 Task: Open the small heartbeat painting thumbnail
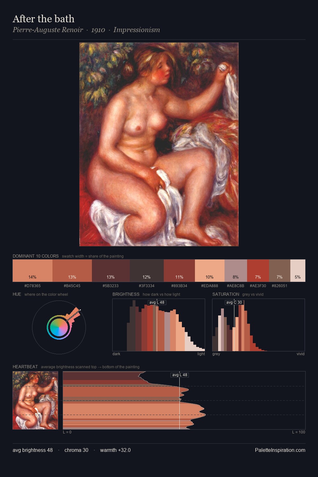pos(35,400)
